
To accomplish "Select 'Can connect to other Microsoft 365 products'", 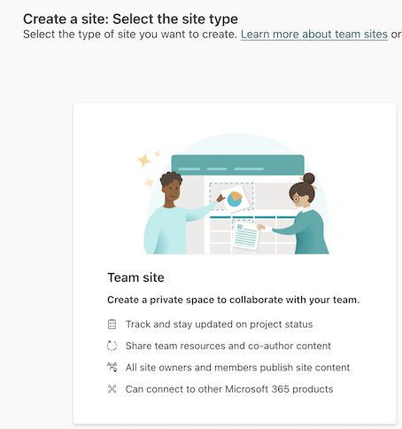I will point(229,389).
